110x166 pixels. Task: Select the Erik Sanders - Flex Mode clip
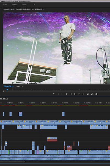pos(95,152)
